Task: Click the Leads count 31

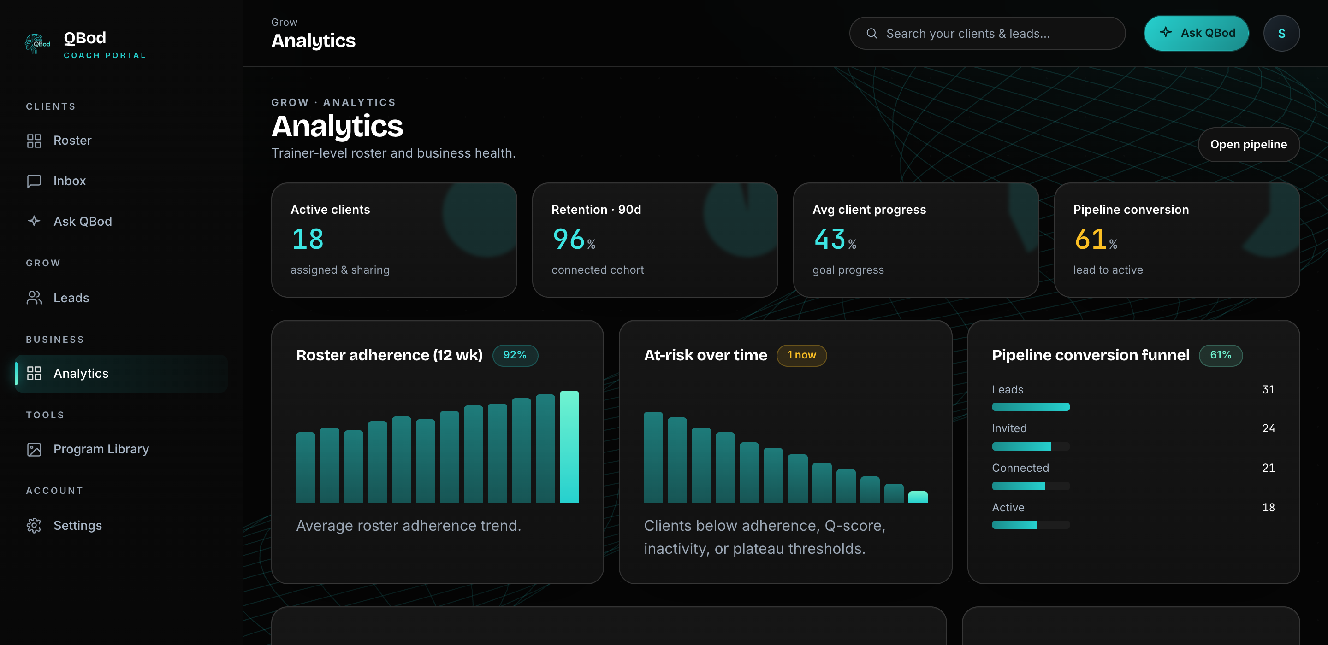Action: pyautogui.click(x=1268, y=390)
